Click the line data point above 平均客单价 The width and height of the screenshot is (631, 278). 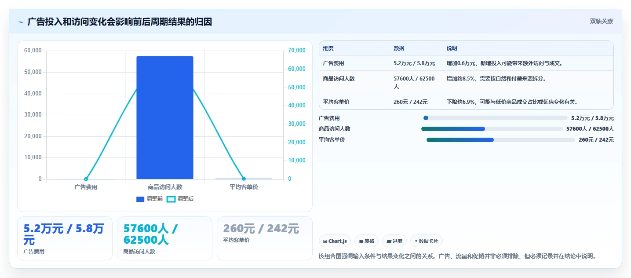pyautogui.click(x=244, y=179)
